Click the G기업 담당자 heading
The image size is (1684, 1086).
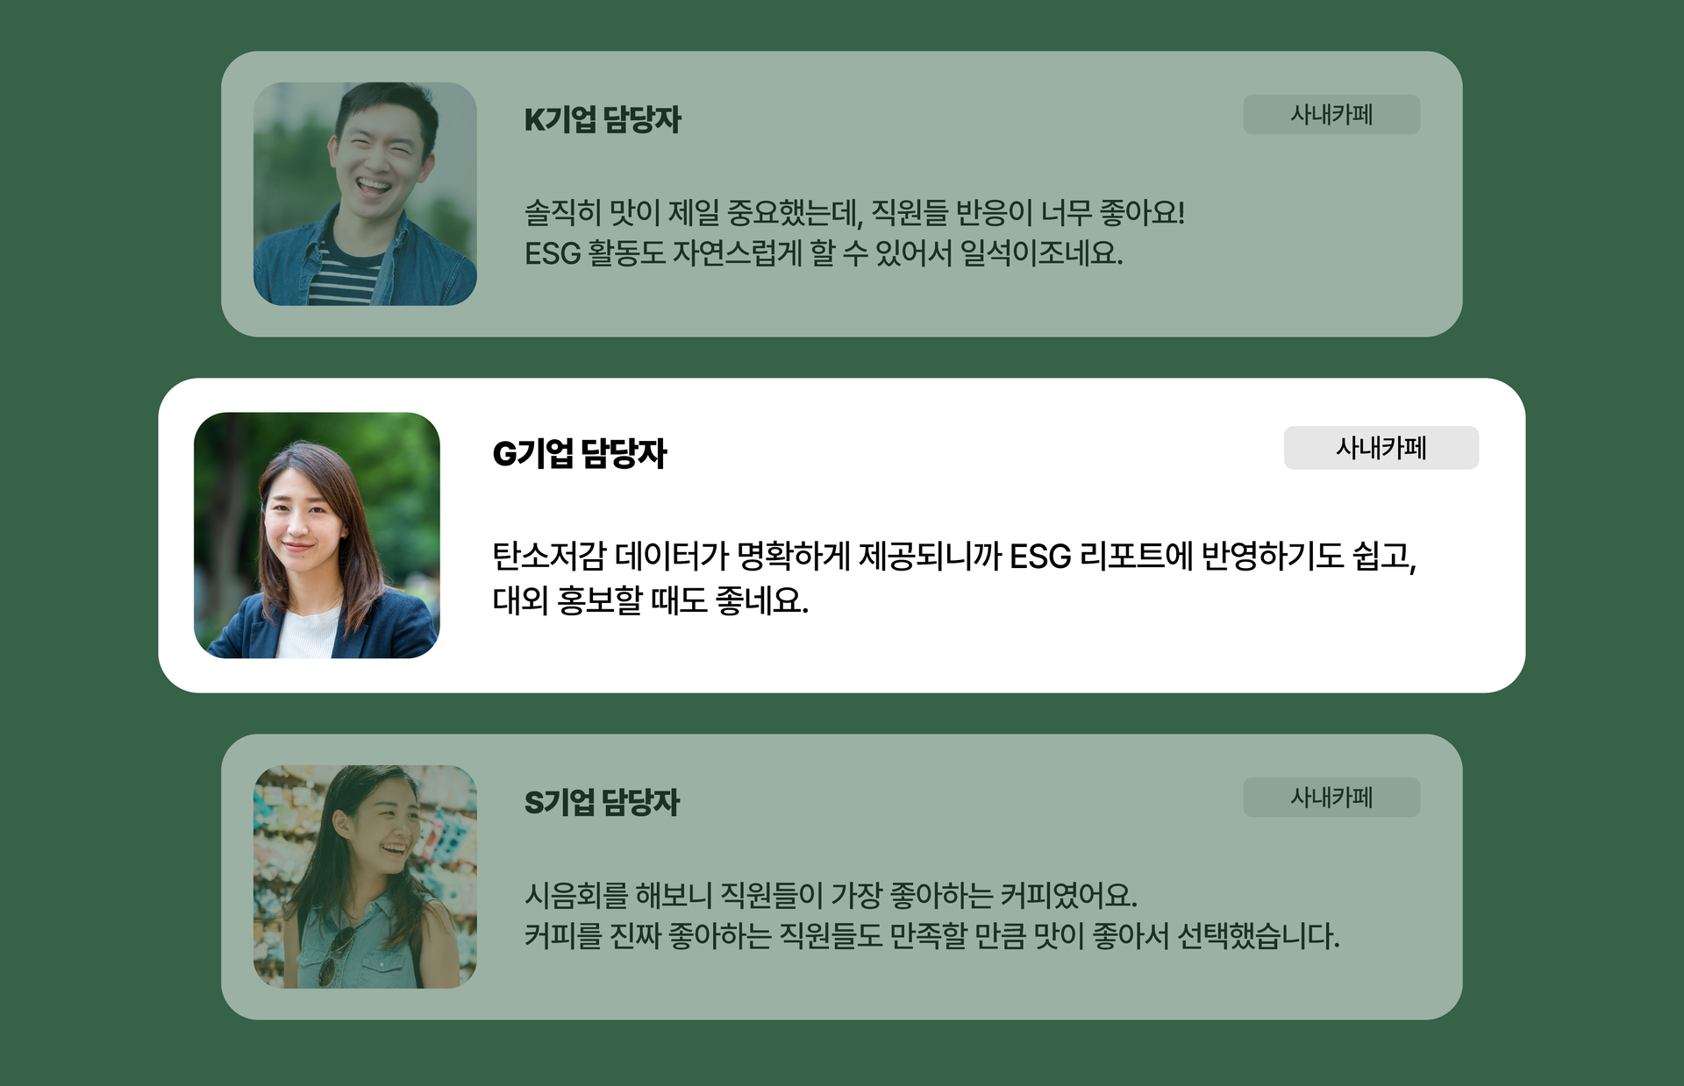[x=580, y=453]
